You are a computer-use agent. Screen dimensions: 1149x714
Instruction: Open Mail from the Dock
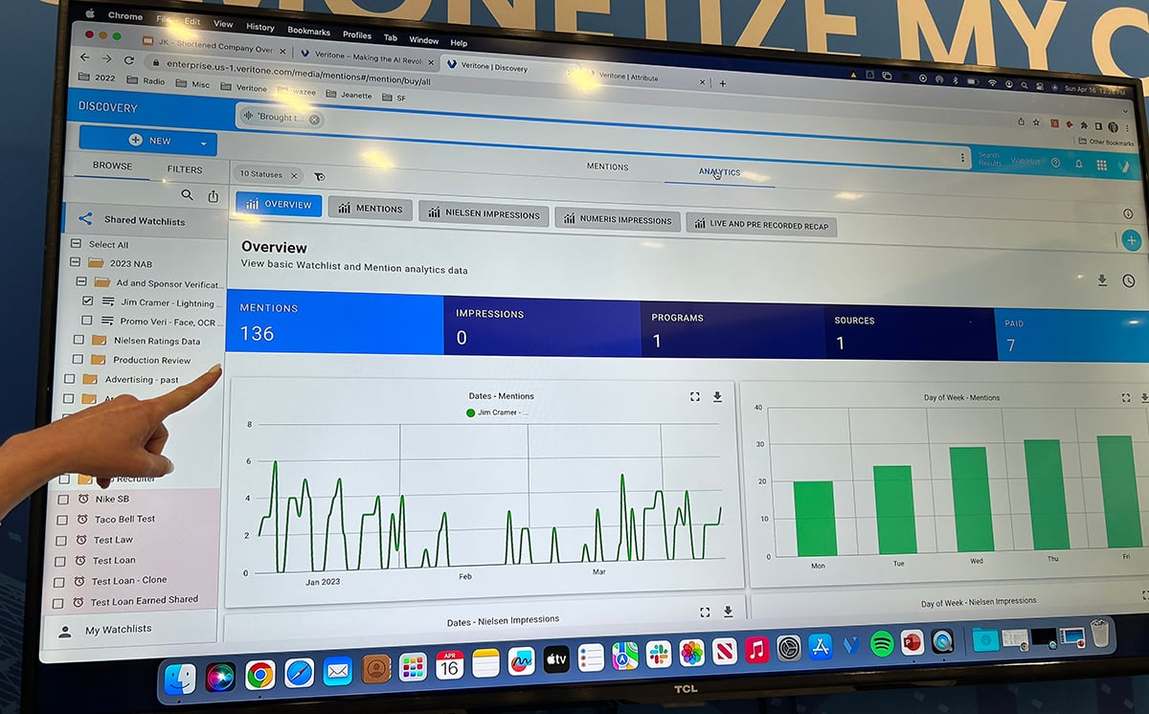(x=337, y=671)
